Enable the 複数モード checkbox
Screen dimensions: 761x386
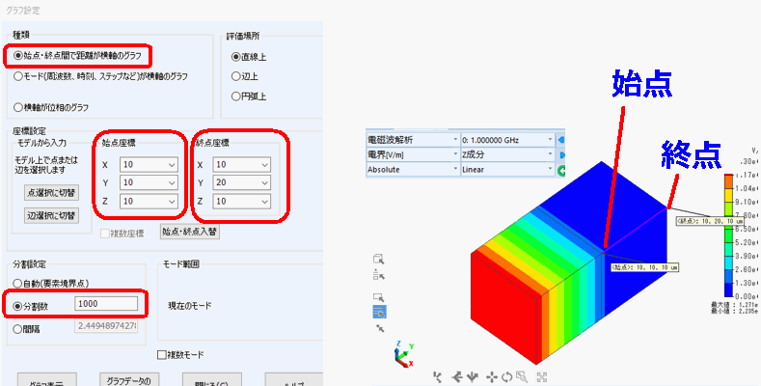coord(162,354)
